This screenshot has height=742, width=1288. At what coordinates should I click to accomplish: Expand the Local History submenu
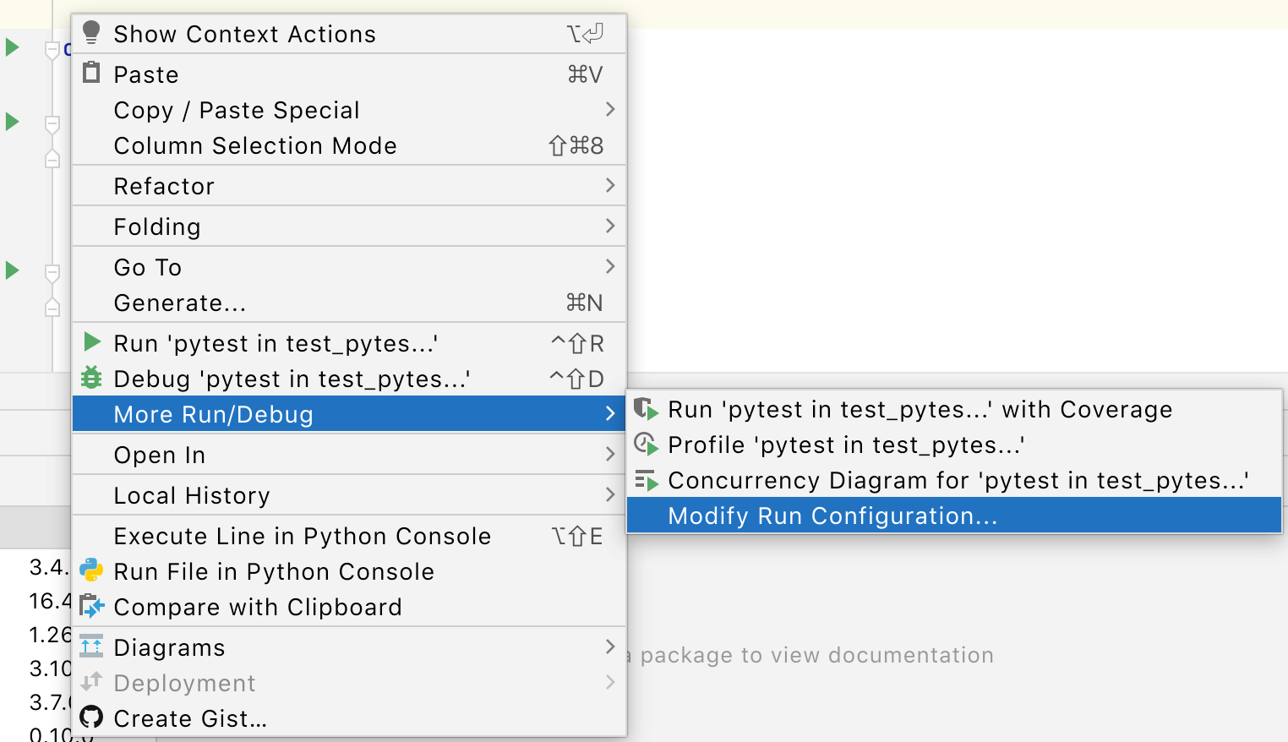click(x=192, y=495)
